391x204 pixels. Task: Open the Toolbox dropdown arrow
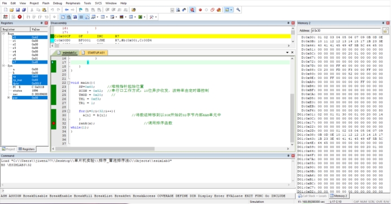156,17
